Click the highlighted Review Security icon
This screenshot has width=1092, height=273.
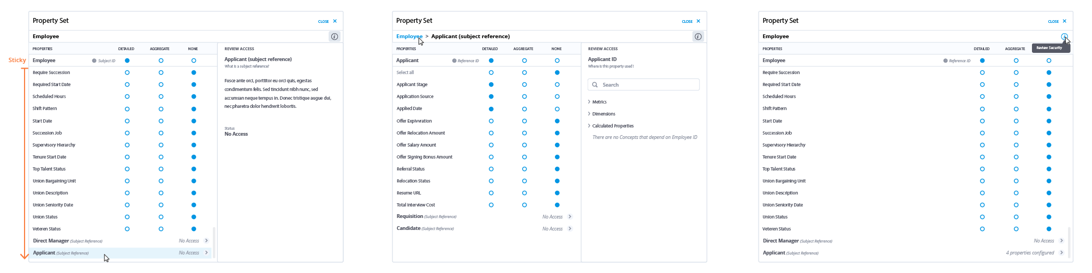point(1064,37)
